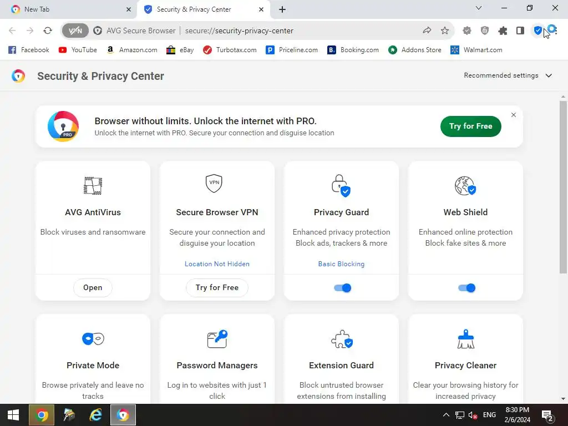Click the Password Managers key icon
The image size is (568, 426).
(217, 339)
